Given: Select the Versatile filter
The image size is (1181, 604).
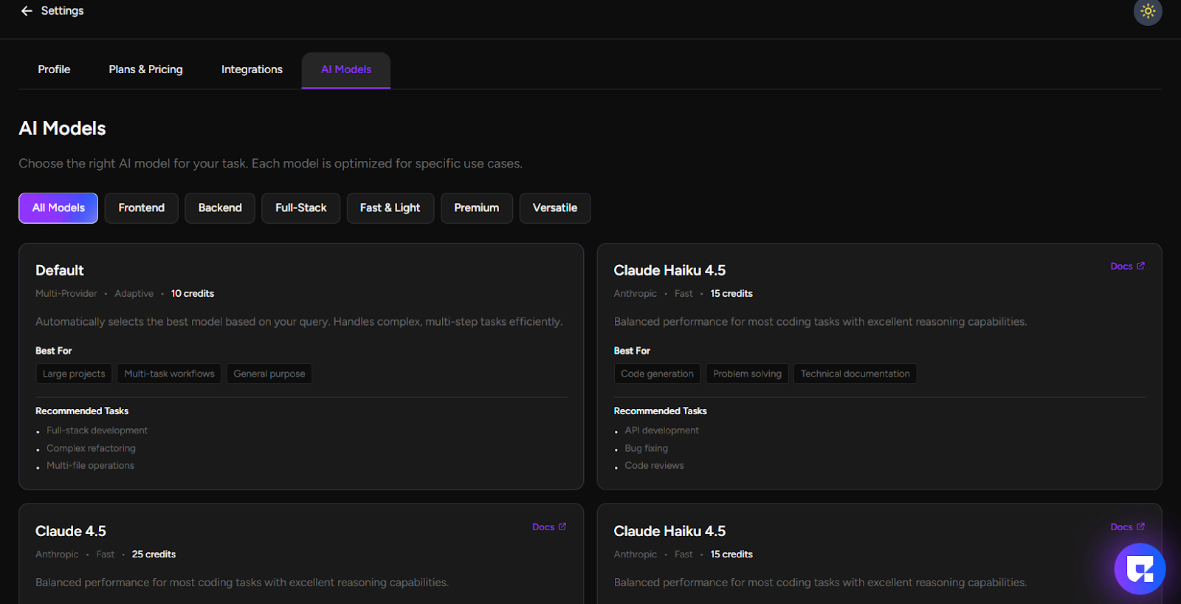Looking at the screenshot, I should coord(555,208).
